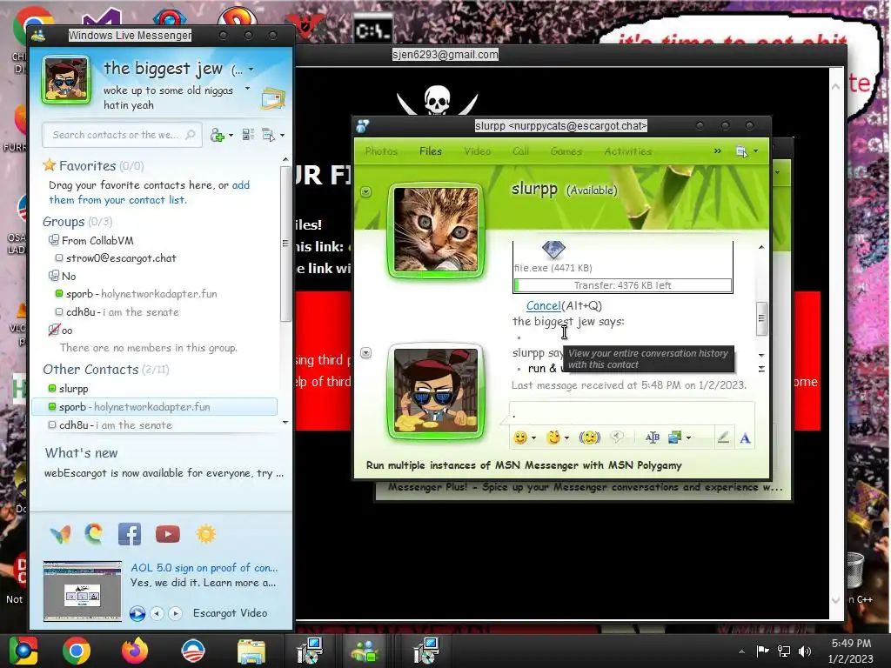Collapse the group named No
The image size is (891, 668).
[63, 276]
